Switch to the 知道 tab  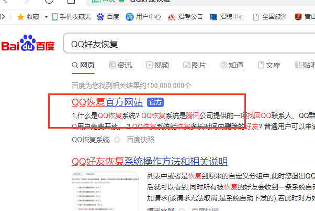tap(232, 65)
